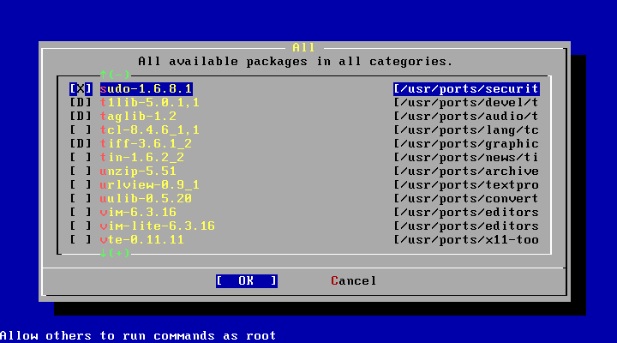Select the vim-6.3.16 package name
617x343 pixels.
coord(138,213)
